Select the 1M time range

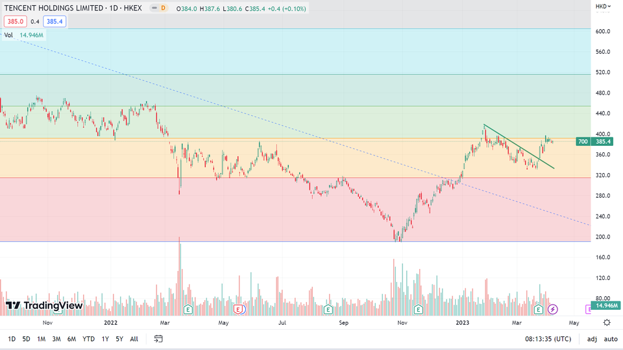point(42,339)
